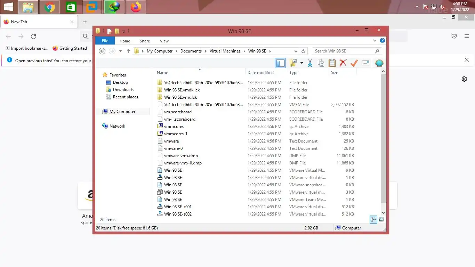Open recent locations dropdown next to Forward
The image size is (475, 267).
click(x=120, y=51)
